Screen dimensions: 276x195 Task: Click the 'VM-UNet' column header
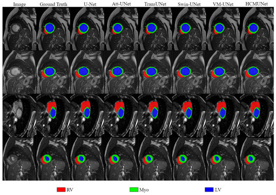click(223, 4)
